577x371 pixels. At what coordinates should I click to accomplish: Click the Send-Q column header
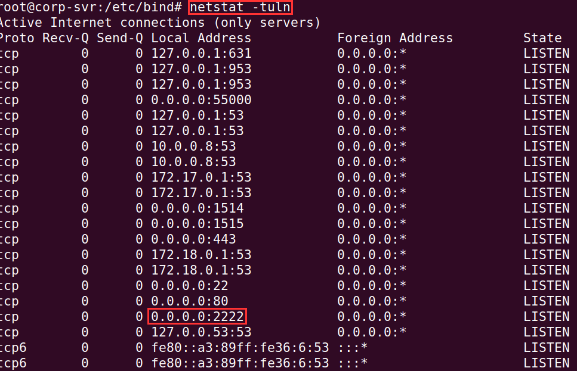coord(119,38)
